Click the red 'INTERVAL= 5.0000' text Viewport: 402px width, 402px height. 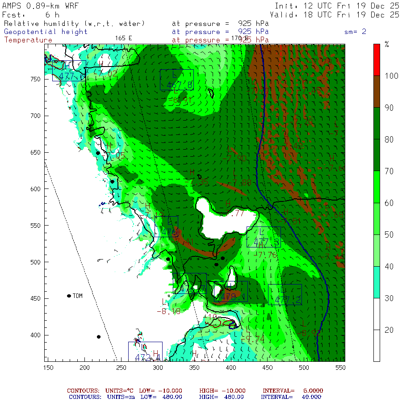coord(293,391)
